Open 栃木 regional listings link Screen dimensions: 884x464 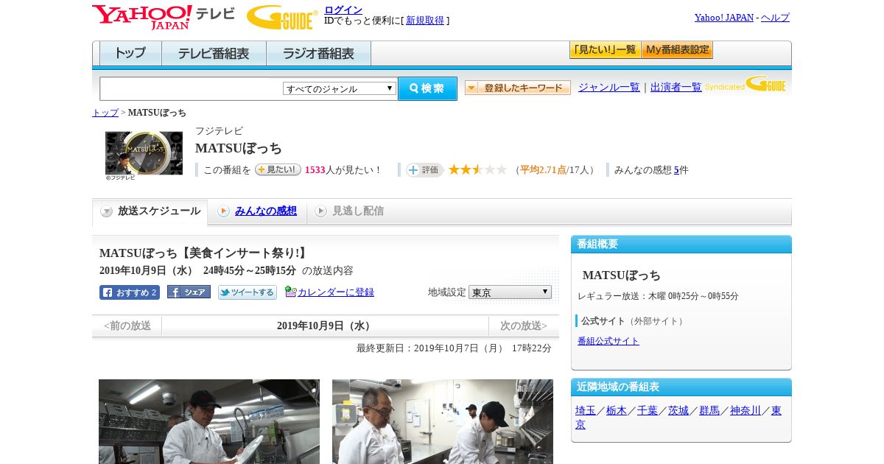(617, 411)
